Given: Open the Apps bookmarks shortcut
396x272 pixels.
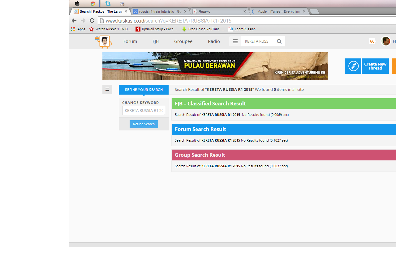Looking at the screenshot, I should [78, 29].
